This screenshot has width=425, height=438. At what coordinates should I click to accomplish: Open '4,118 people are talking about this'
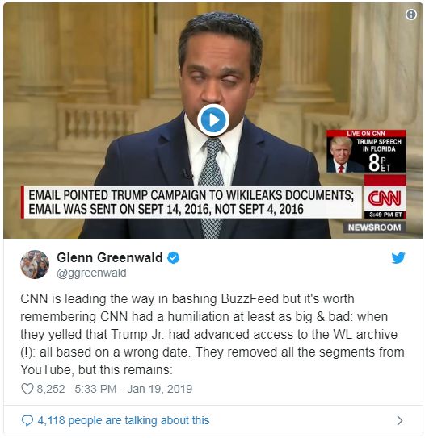(124, 420)
